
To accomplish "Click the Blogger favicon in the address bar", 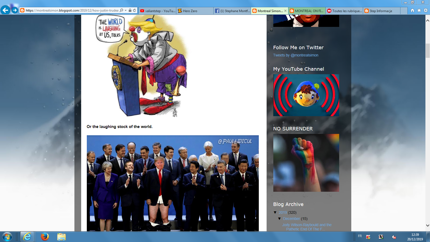I will pyautogui.click(x=22, y=10).
